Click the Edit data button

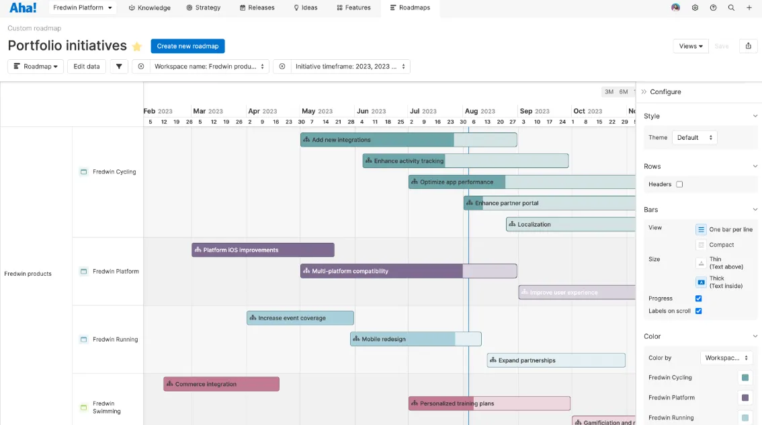click(87, 66)
